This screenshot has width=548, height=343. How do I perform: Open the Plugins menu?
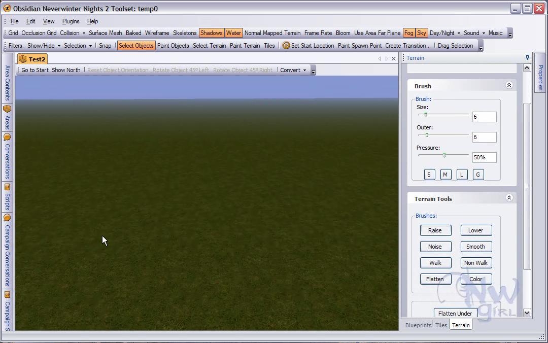coord(71,21)
